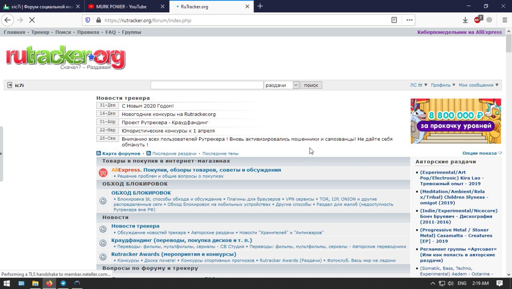Open Kira Lao Тревожный опыт release
Screen dimensions: 512x289
click(x=451, y=178)
